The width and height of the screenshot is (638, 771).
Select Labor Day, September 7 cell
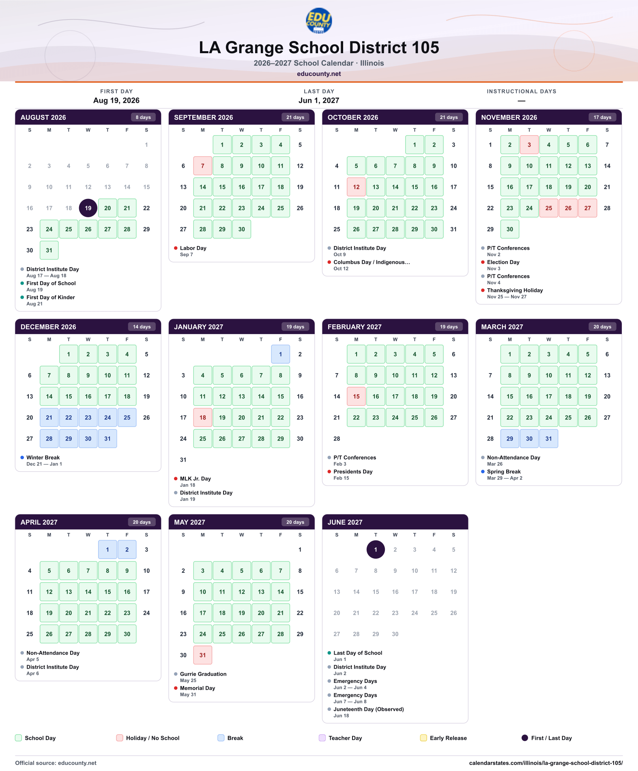tap(203, 166)
